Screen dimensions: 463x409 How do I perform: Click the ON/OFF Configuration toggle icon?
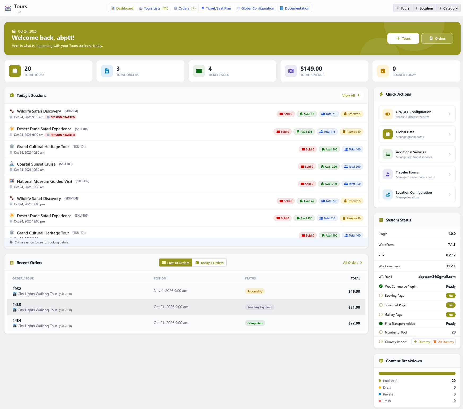(x=388, y=114)
